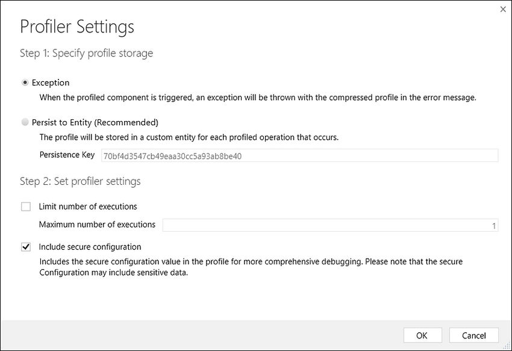Focus the Maximum number of executions field
Screen dimensions: 512x351
[330, 225]
